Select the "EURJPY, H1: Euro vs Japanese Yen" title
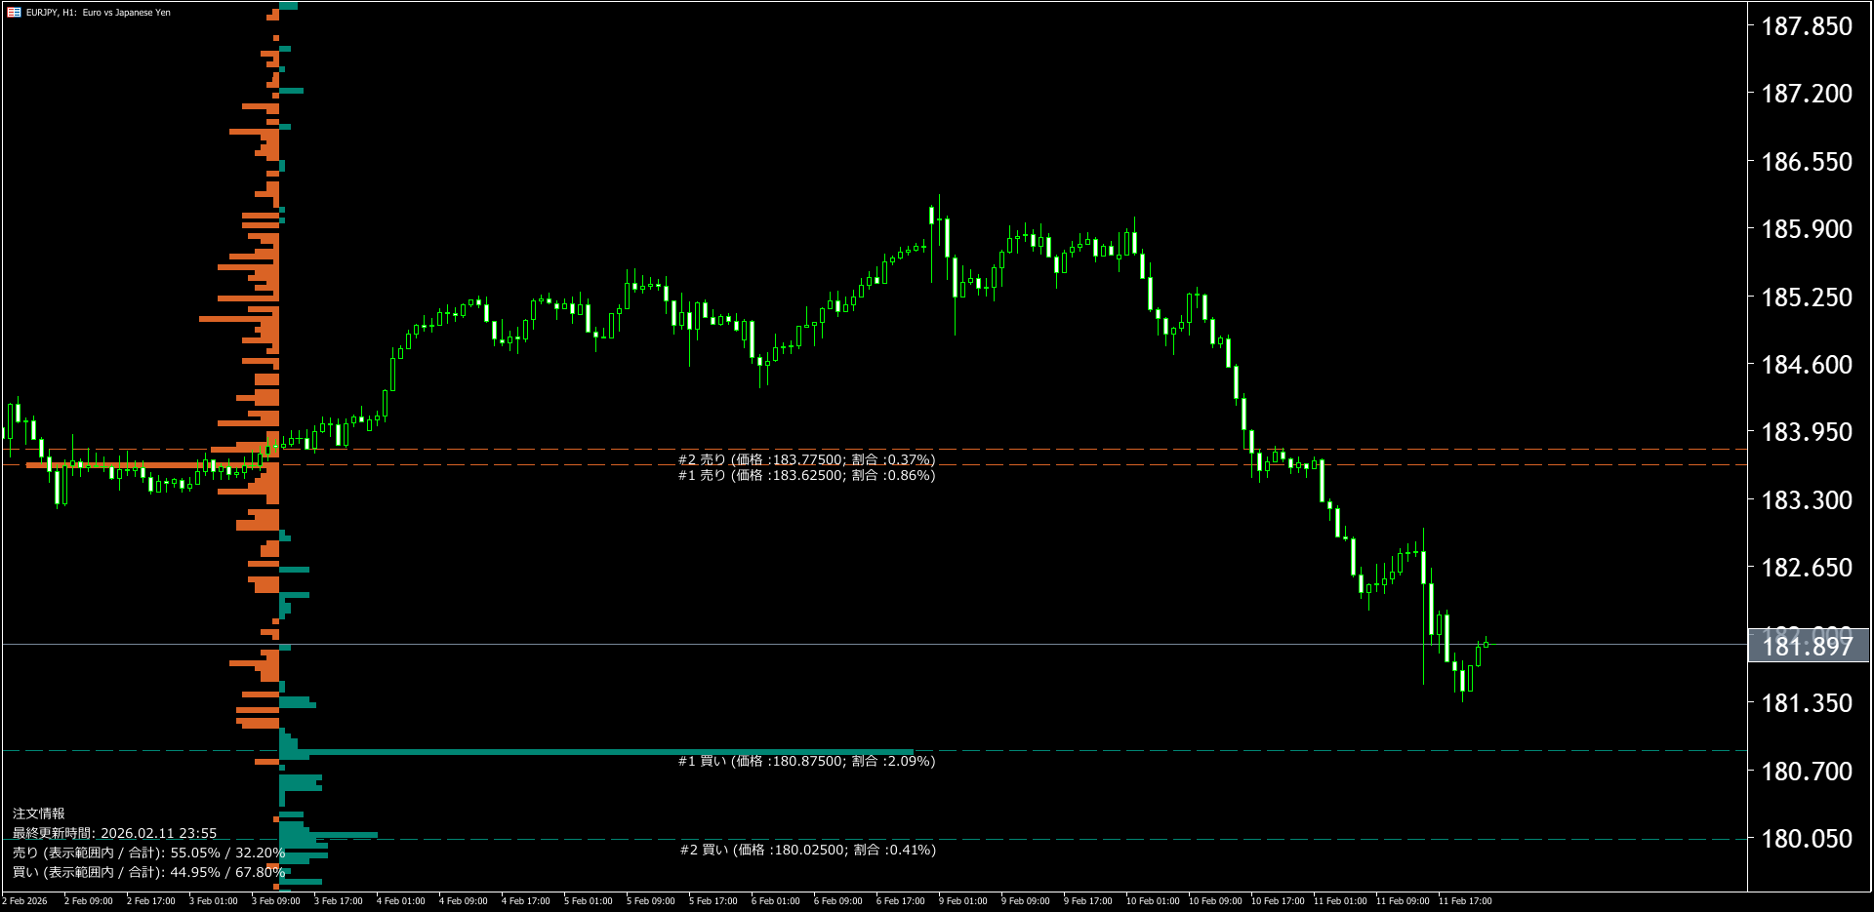 pos(99,13)
